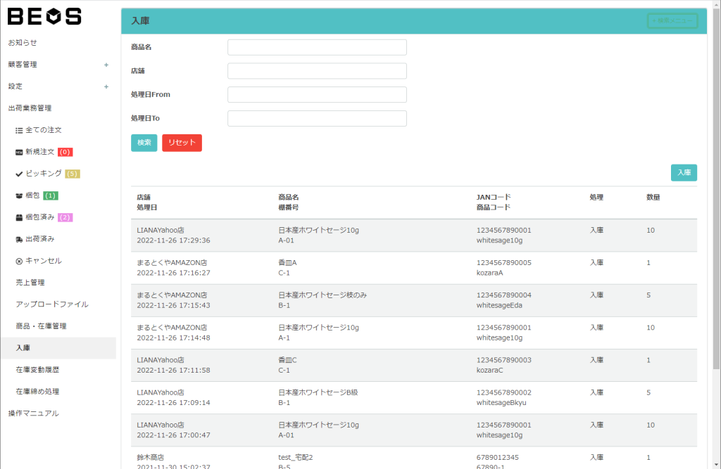
Task: Click the list icon beside 全ての注文
Action: [x=19, y=131]
